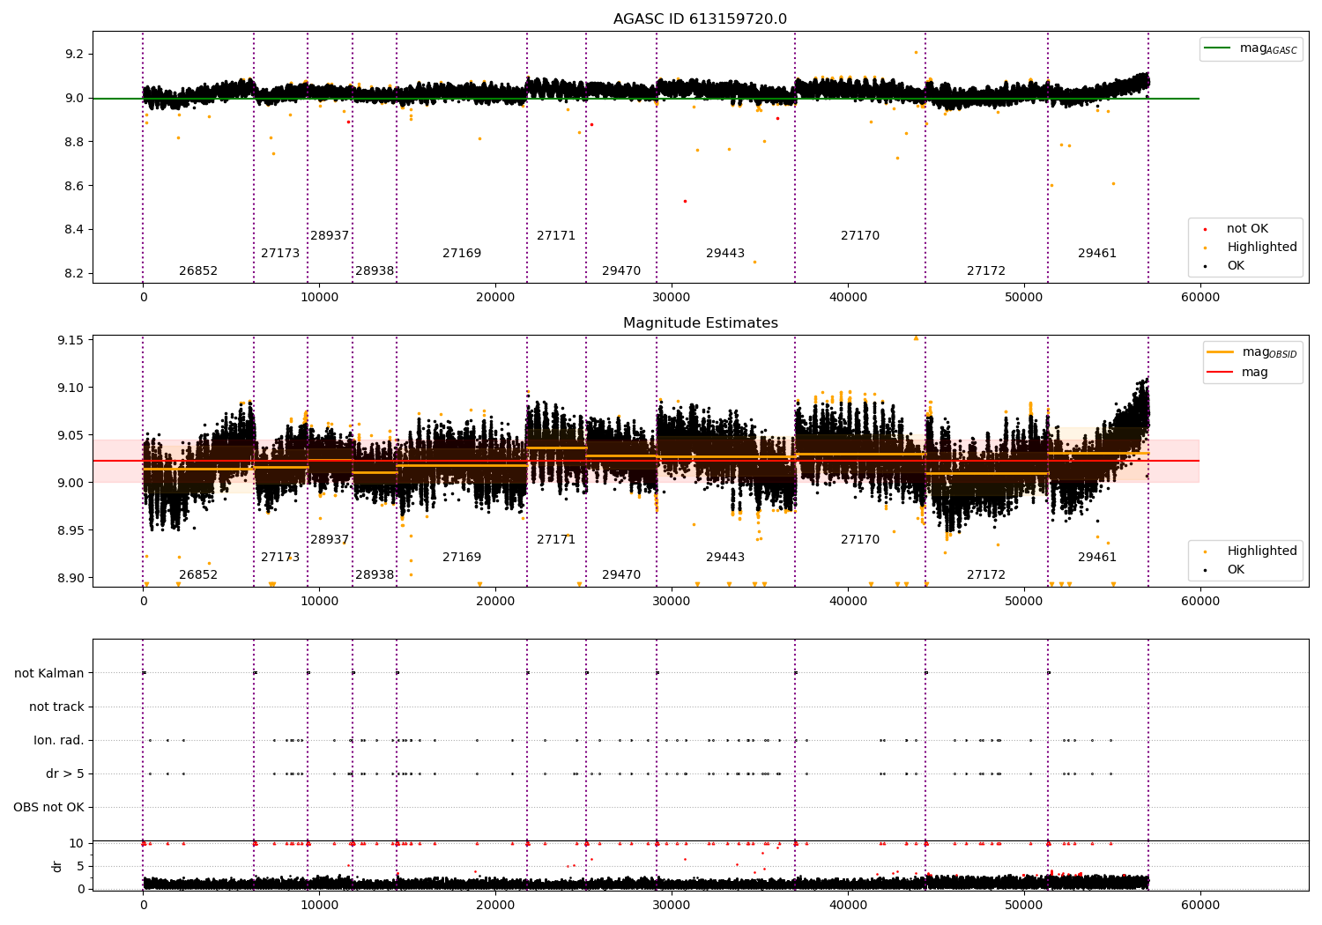Screen dimensions: 1322x925
Task: Click the 9.2 y-axis tick label
Action: tap(74, 55)
